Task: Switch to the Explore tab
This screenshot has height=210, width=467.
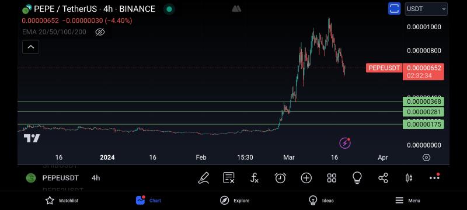Action: [235, 201]
